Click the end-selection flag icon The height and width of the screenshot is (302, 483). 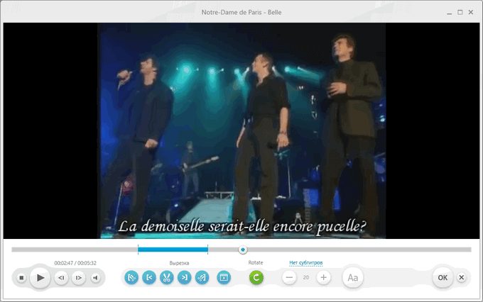(202, 278)
